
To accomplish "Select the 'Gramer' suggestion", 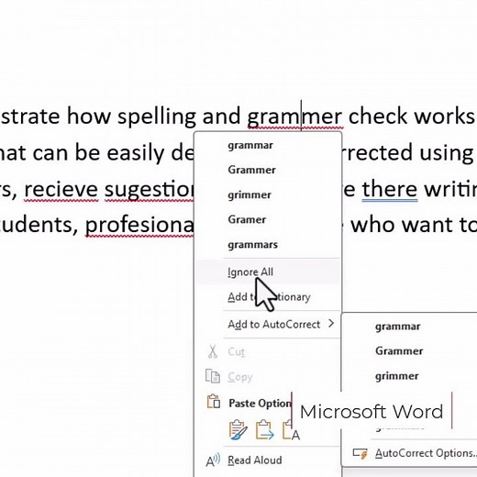I will pos(247,219).
